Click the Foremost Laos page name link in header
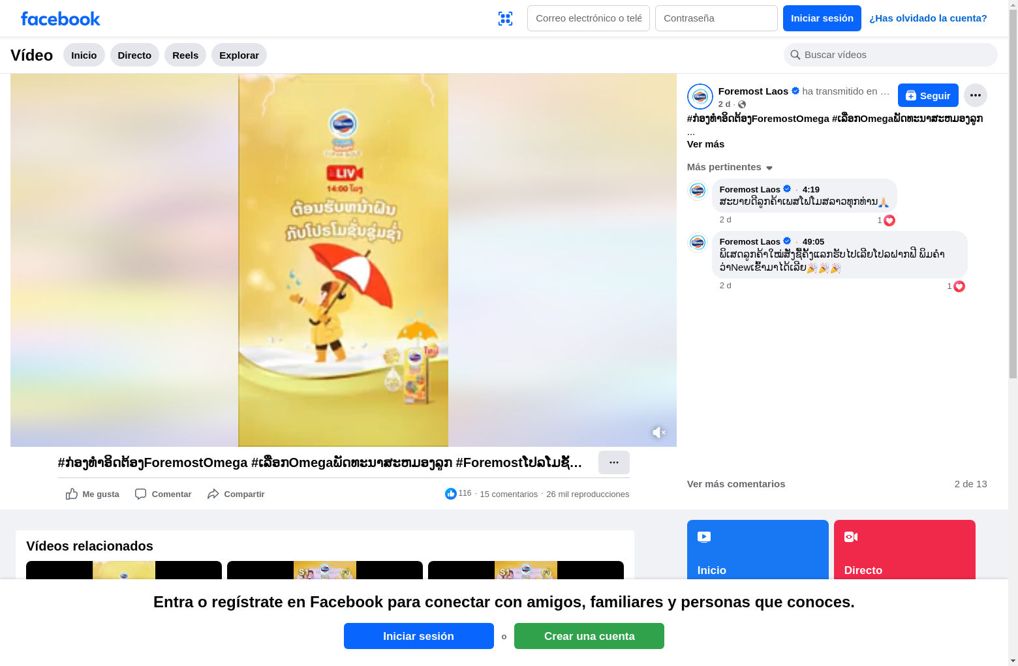 click(753, 91)
